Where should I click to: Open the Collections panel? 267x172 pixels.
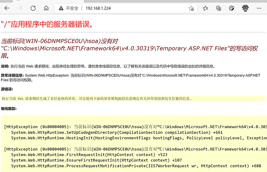[219, 8]
